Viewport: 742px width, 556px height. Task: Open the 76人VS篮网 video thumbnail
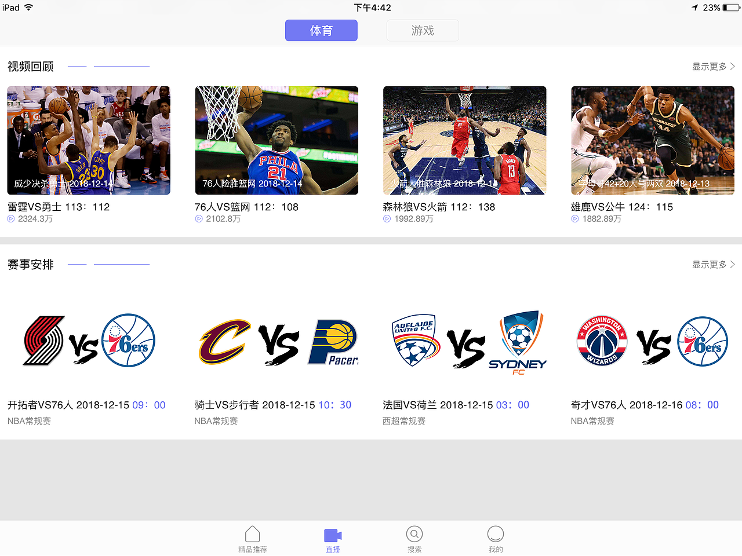tap(277, 140)
